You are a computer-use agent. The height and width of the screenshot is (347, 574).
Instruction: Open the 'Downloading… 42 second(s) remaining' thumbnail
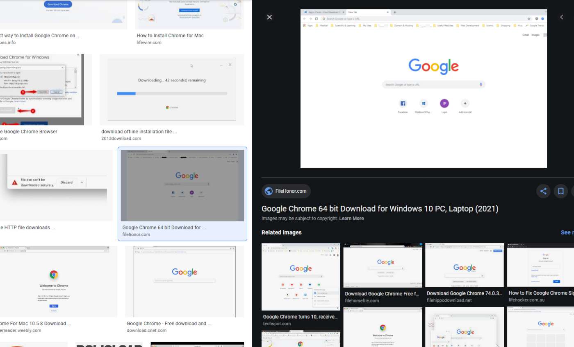[x=172, y=90]
